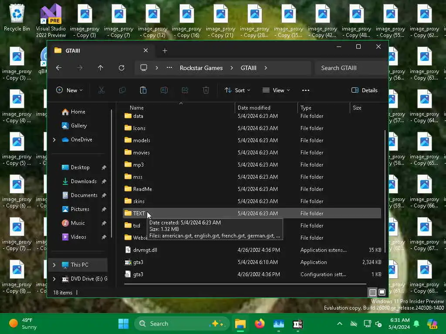Select the drvmgt.dll file
Image resolution: width=446 pixels, height=334 pixels.
[x=252, y=250]
